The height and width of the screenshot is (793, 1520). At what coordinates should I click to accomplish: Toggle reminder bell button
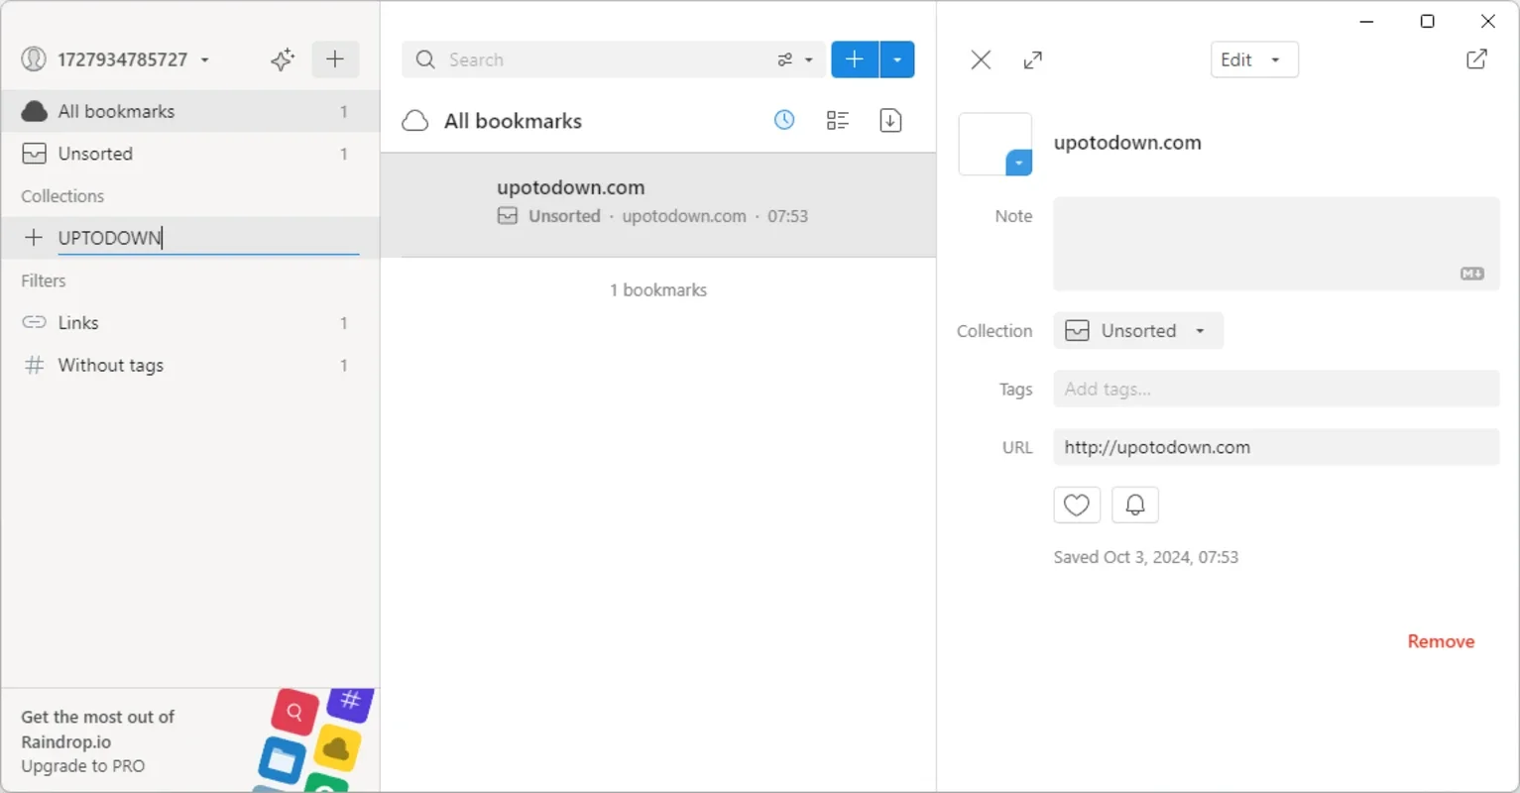coord(1135,506)
